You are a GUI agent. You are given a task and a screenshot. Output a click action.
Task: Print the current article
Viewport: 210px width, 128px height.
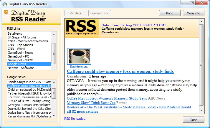(x=170, y=13)
